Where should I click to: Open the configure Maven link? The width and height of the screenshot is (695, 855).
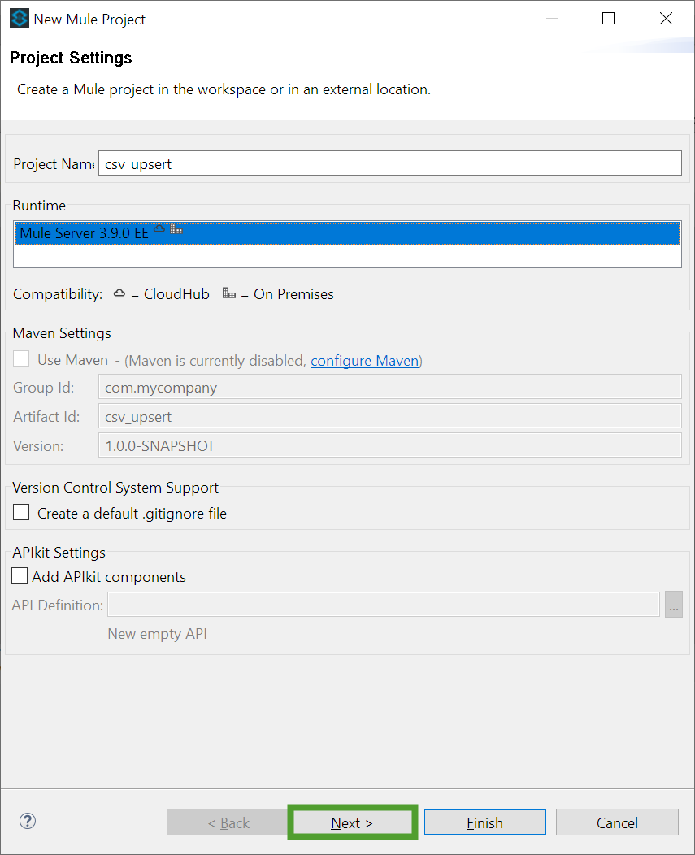tap(364, 361)
